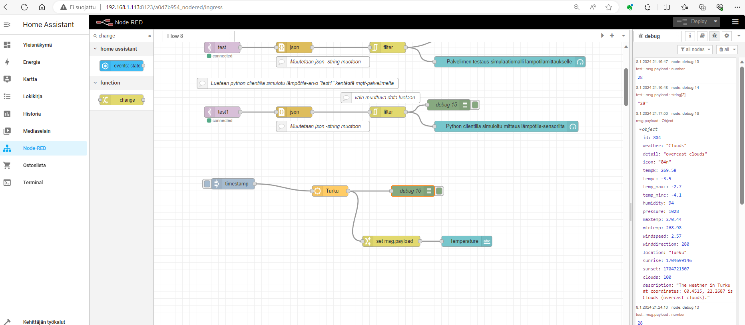Open the Deploy options dropdown arrow
Screen dimensions: 745x325
click(x=715, y=22)
